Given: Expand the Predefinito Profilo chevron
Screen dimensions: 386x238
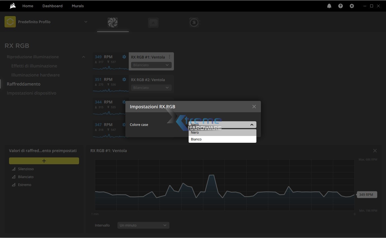Looking at the screenshot, I should [x=86, y=22].
